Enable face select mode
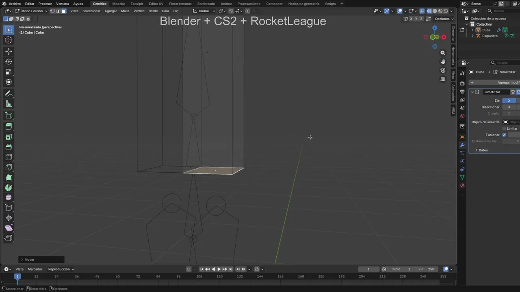The height and width of the screenshot is (292, 520). coord(64,11)
